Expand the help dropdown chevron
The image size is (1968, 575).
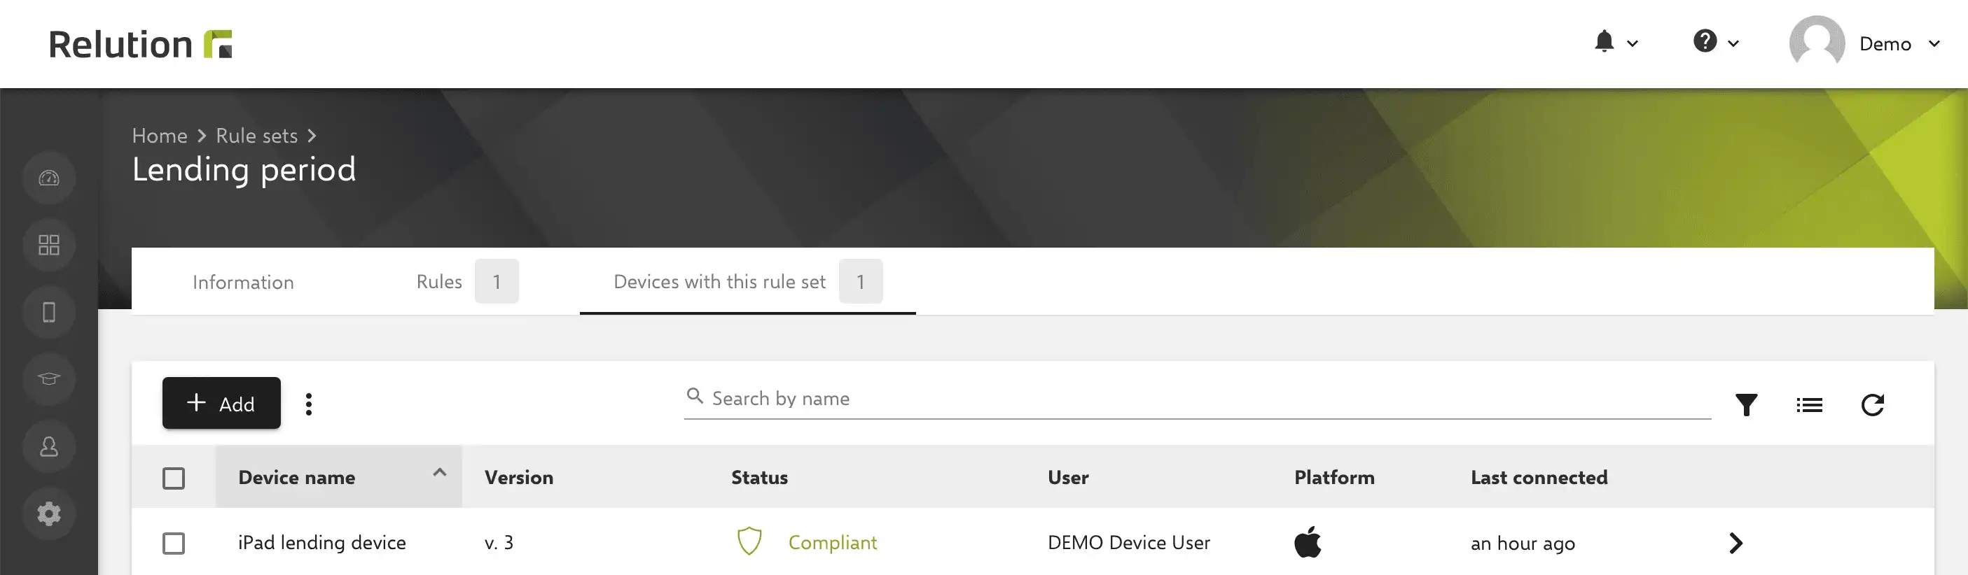(x=1733, y=44)
